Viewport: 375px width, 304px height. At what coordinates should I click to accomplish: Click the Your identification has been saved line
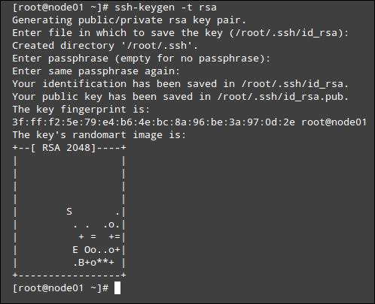pos(180,84)
